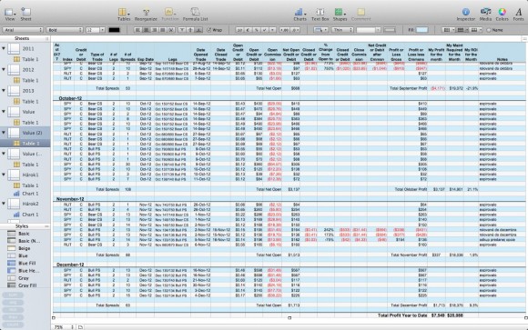
Task: Decrease decimal places button
Action: [x=295, y=30]
